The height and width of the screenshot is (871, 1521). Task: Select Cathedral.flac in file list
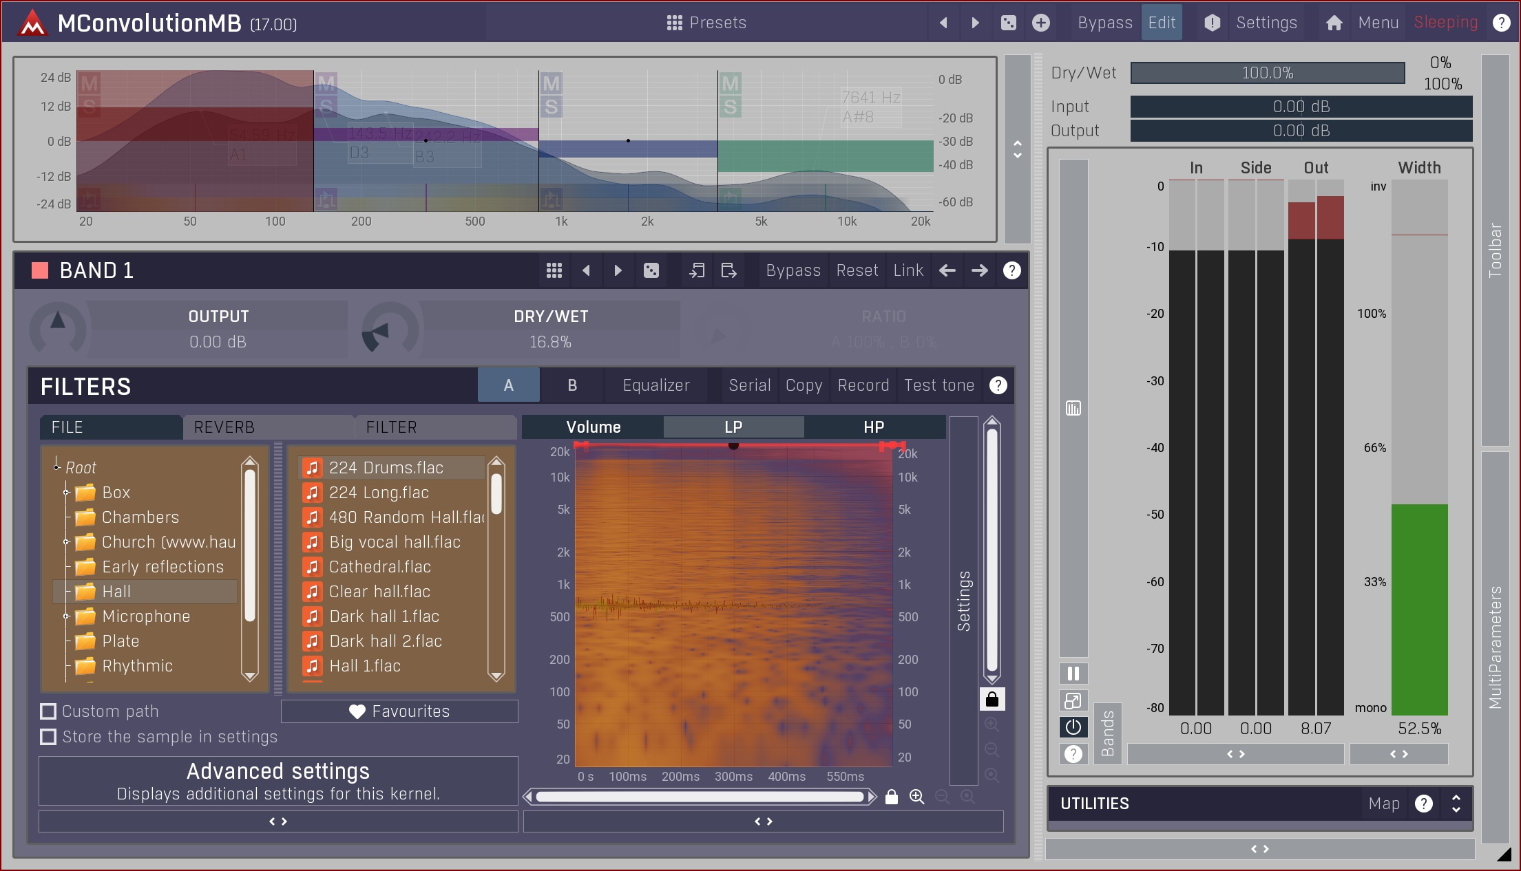[x=379, y=567]
